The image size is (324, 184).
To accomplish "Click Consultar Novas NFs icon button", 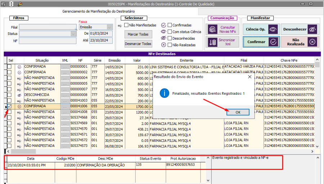I will pos(212,30).
